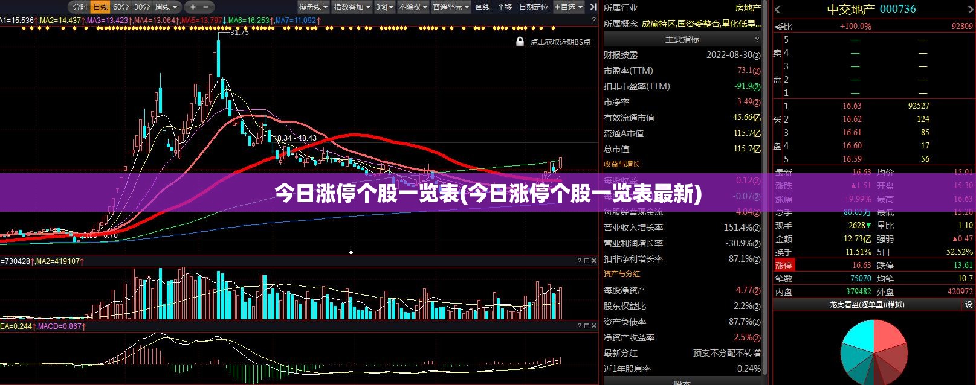976x385 pixels.
Task: Click 最新分红 预案不分配不转增 row
Action: click(x=682, y=353)
